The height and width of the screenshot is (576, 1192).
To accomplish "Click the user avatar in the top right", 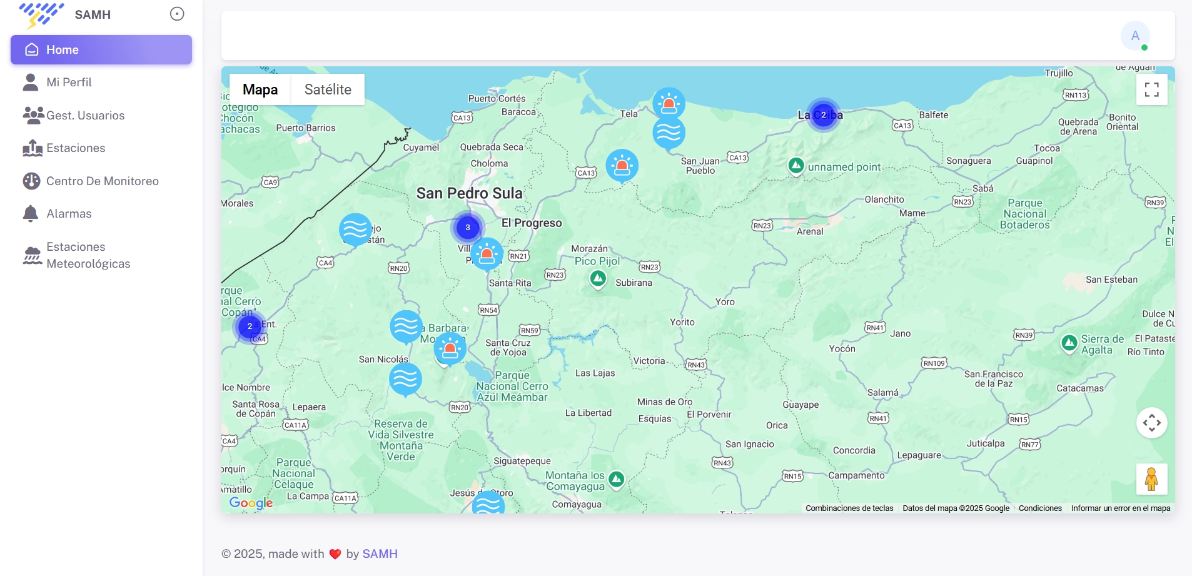I will coord(1134,36).
